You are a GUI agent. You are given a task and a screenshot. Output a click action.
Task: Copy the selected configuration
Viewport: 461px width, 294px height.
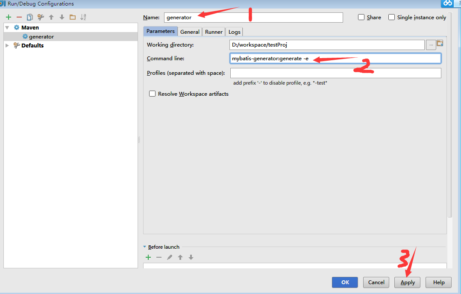(x=29, y=17)
